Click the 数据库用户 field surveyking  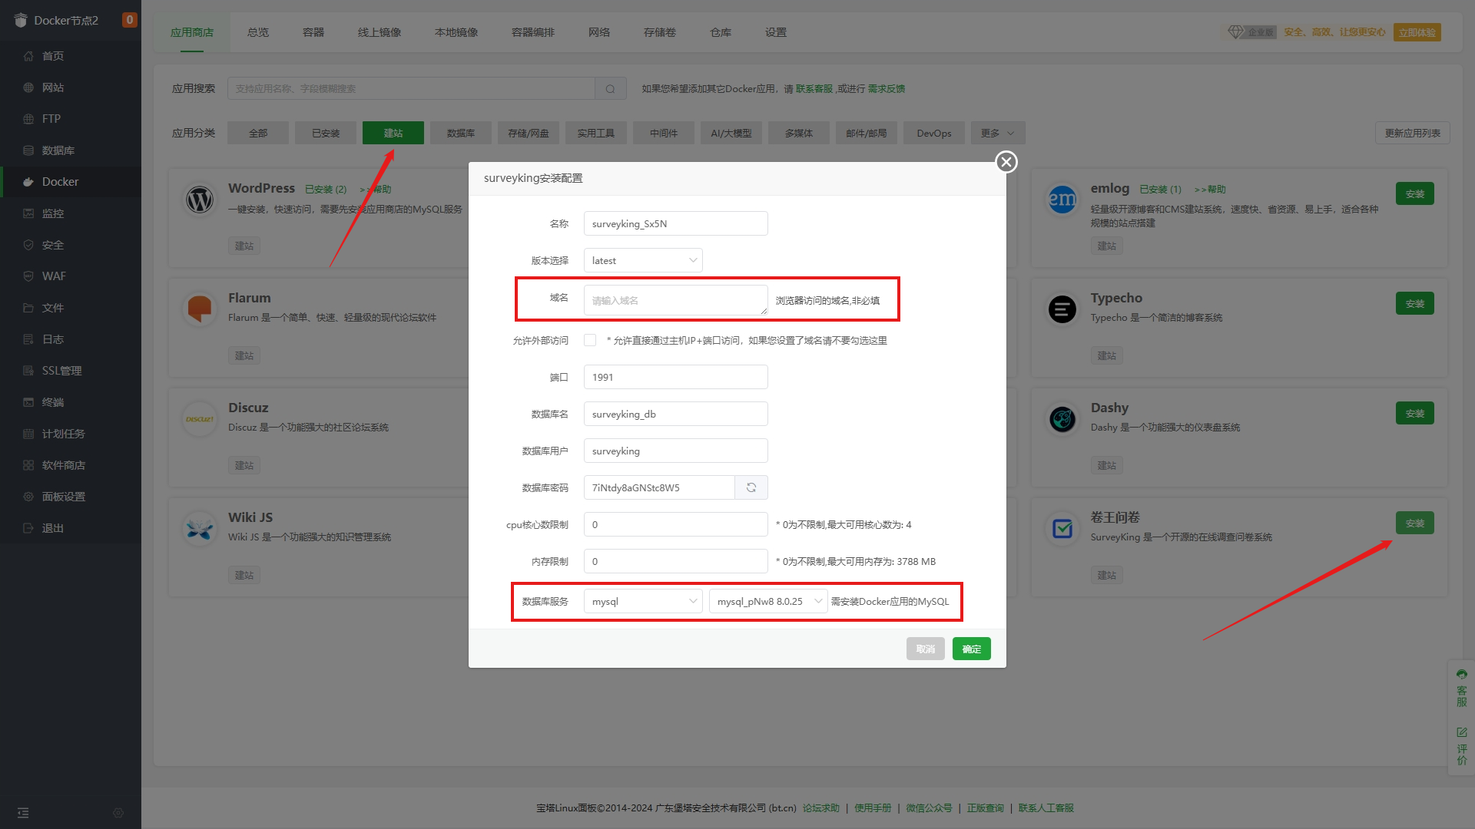tap(676, 451)
